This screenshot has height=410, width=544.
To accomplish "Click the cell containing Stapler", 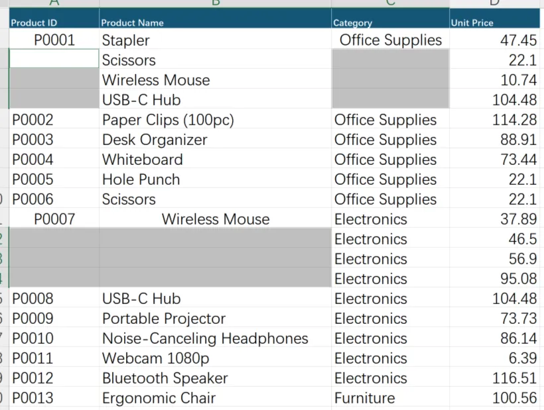I will pyautogui.click(x=215, y=40).
